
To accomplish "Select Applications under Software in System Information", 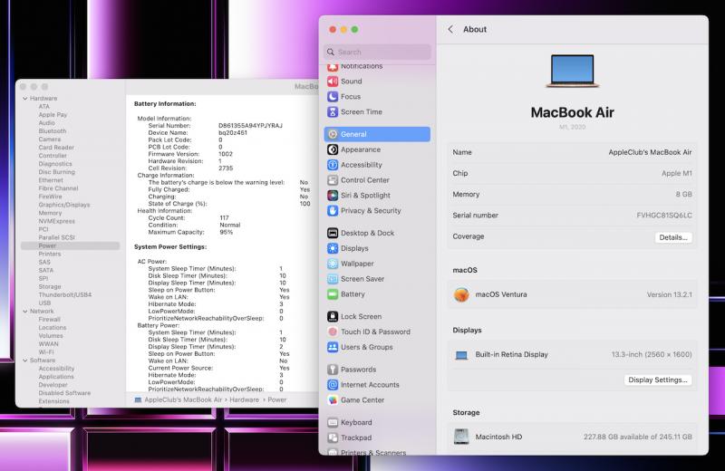I will 56,376.
